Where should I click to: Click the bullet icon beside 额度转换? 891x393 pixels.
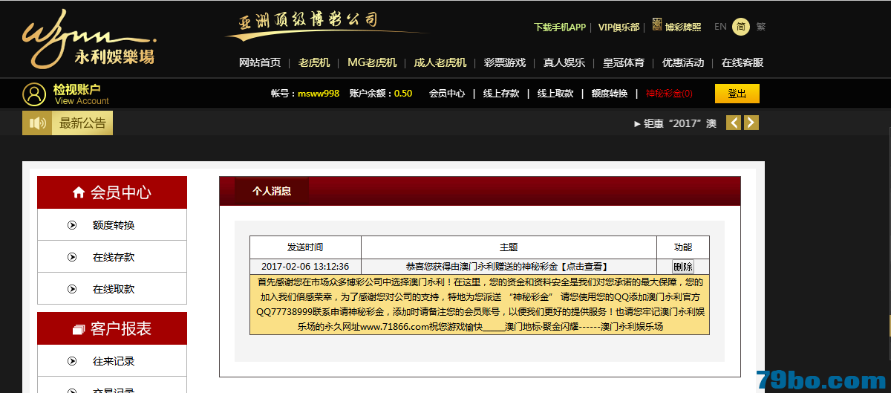72,225
